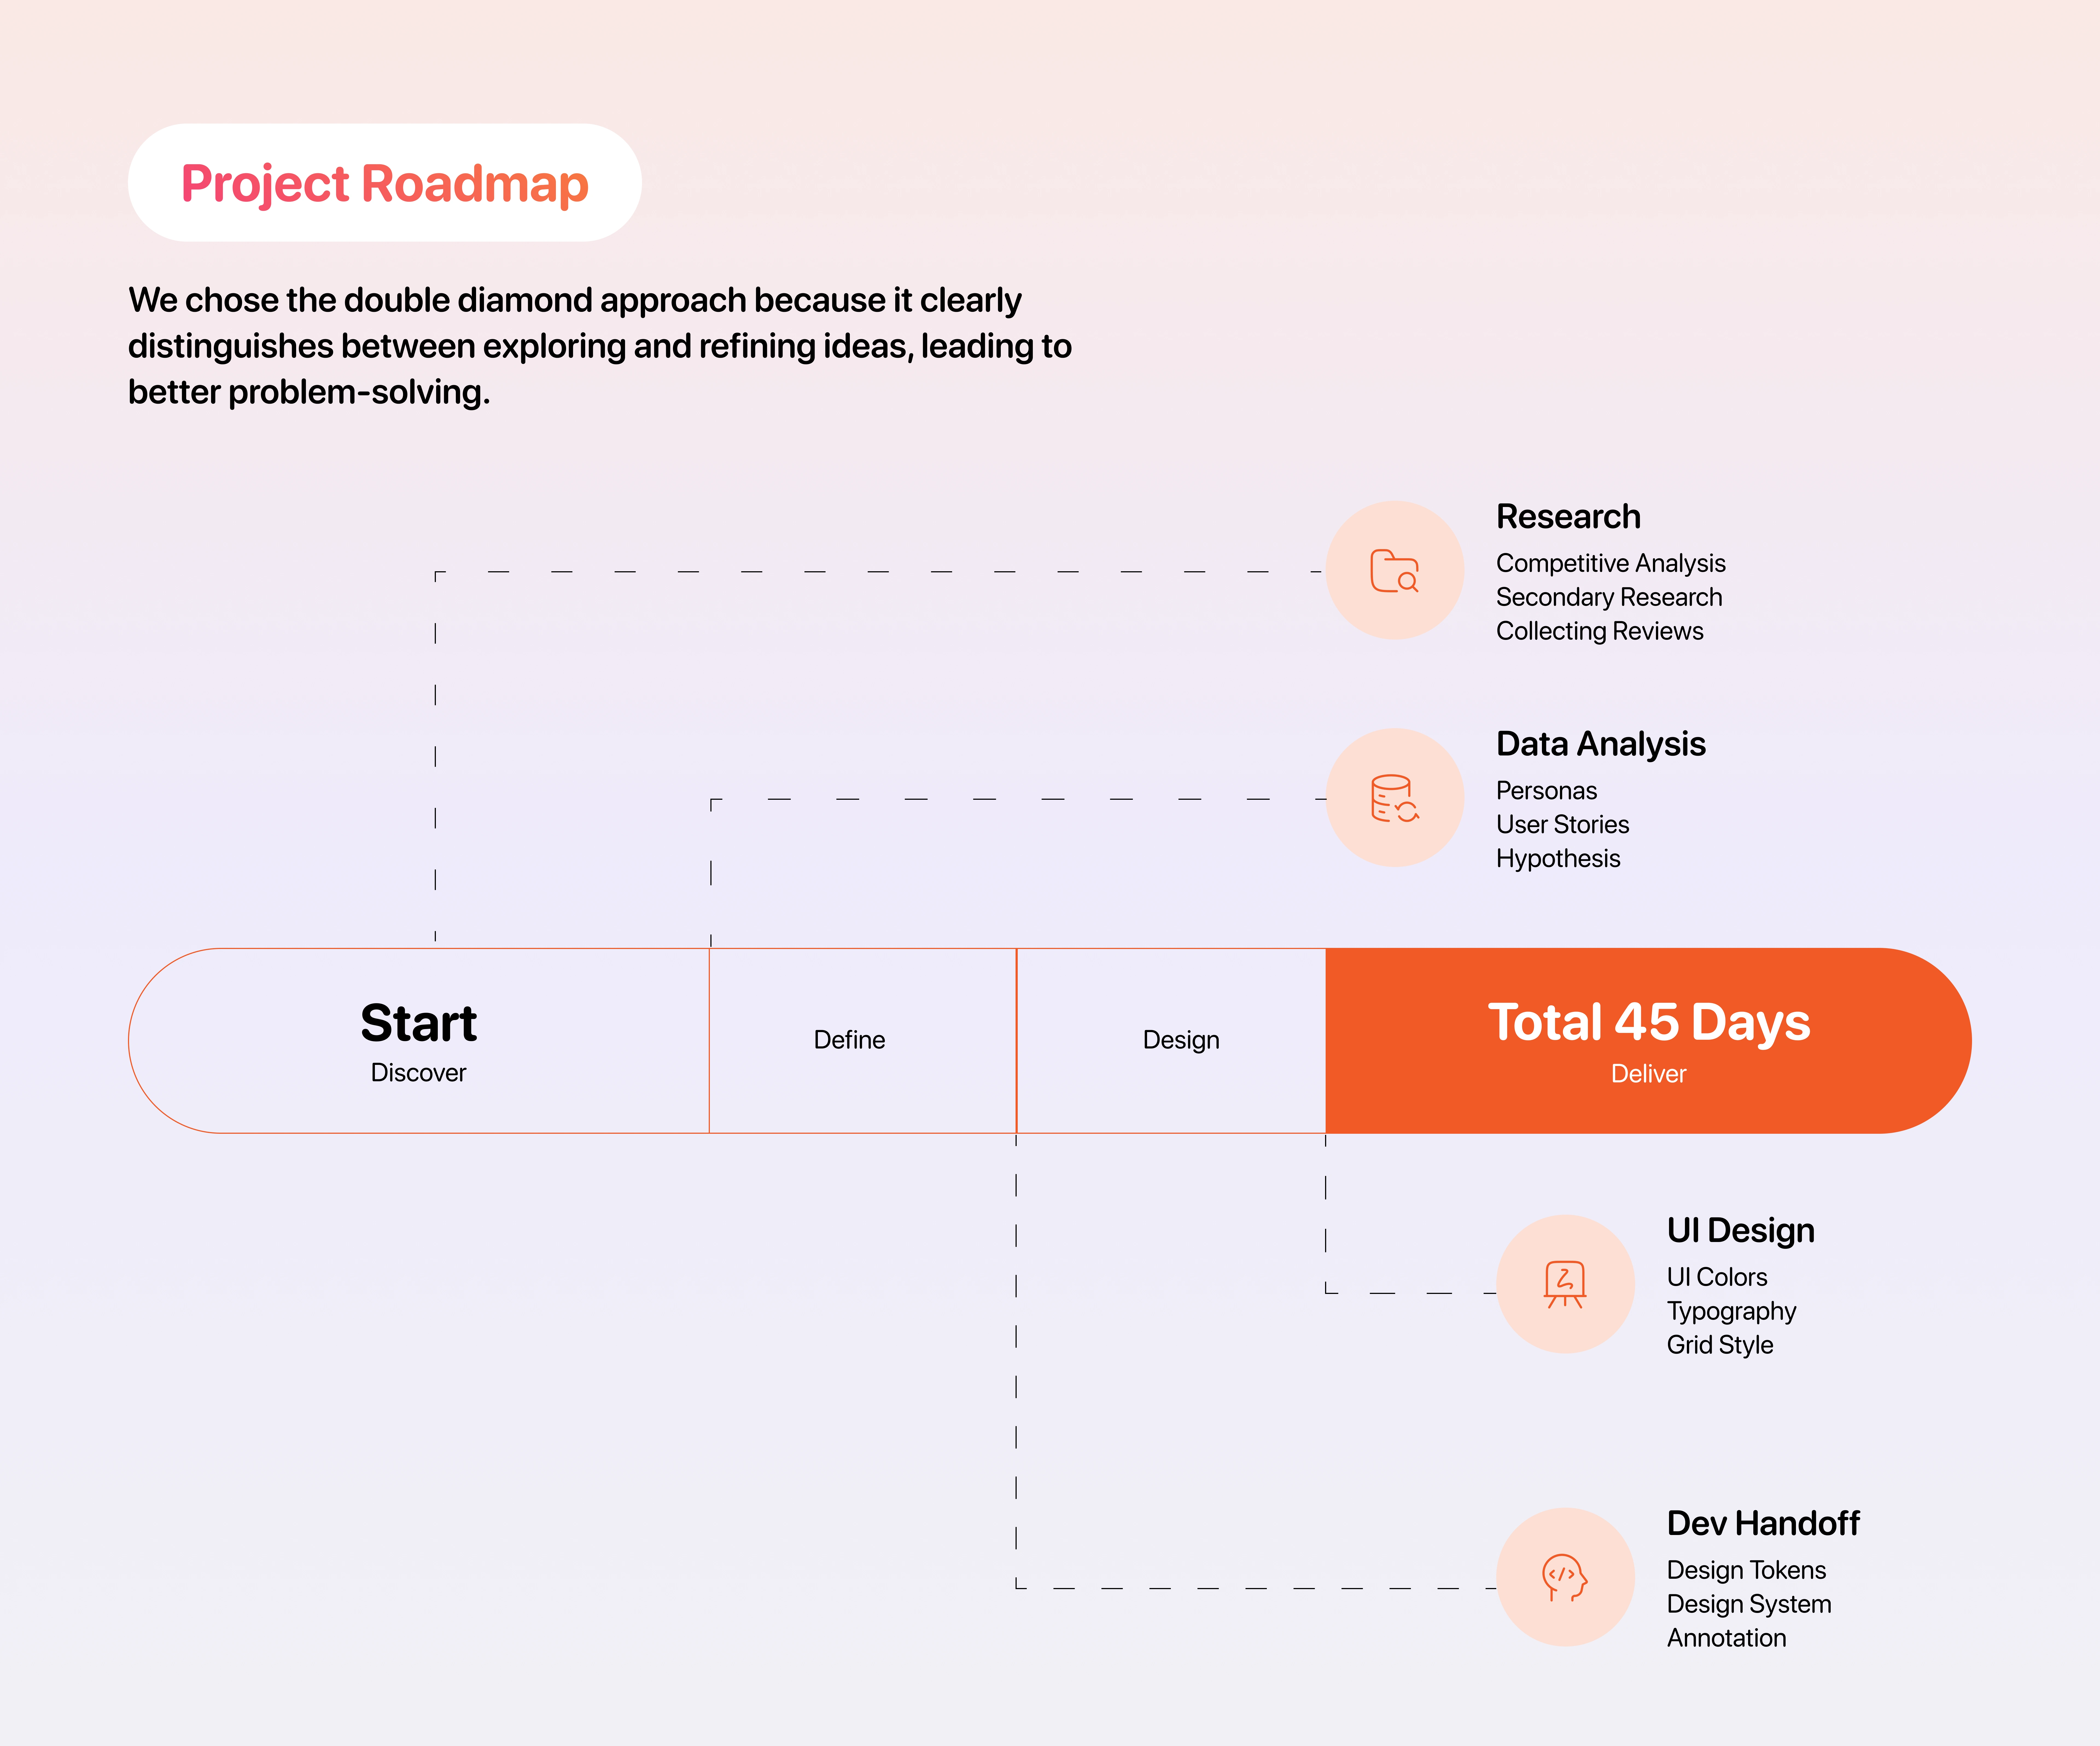Viewport: 2100px width, 1746px height.
Task: Click the Project Roadmap title pill
Action: (x=385, y=183)
